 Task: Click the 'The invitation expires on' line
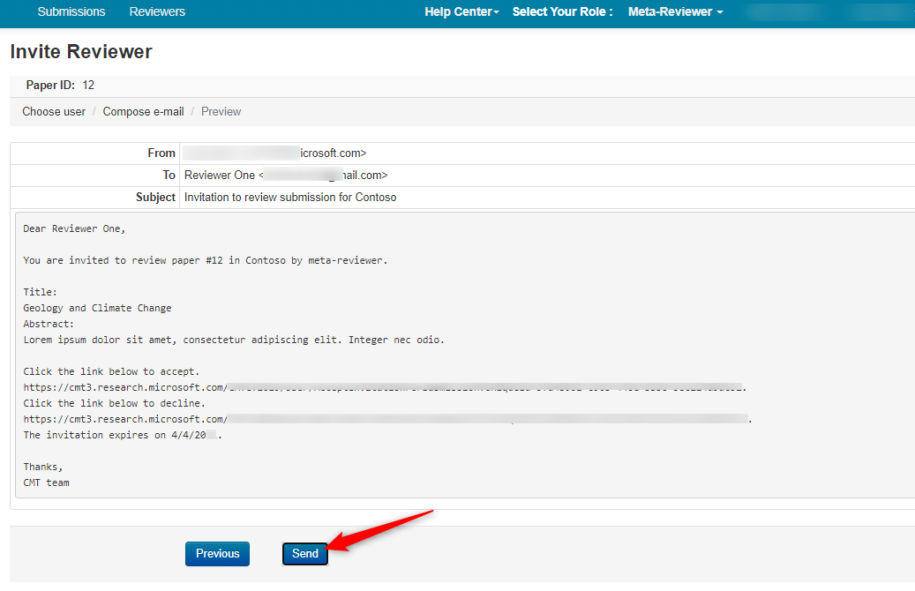[x=123, y=435]
